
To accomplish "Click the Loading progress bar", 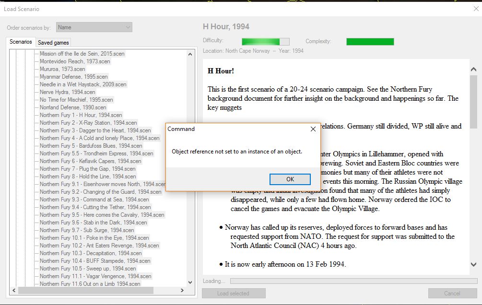I will [353, 281].
